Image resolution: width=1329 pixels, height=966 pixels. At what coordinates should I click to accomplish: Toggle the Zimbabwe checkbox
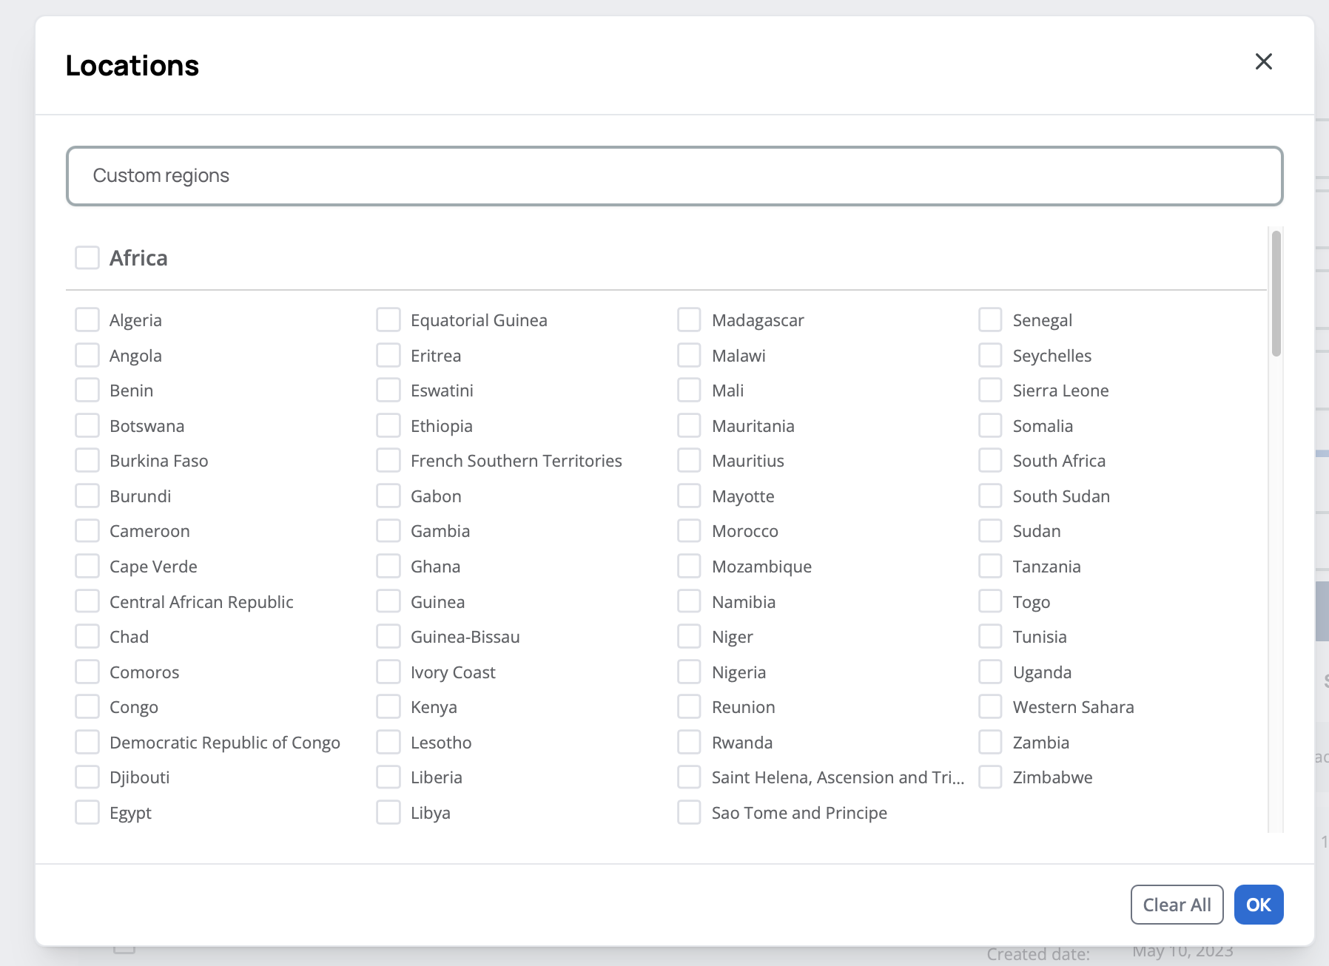point(990,777)
